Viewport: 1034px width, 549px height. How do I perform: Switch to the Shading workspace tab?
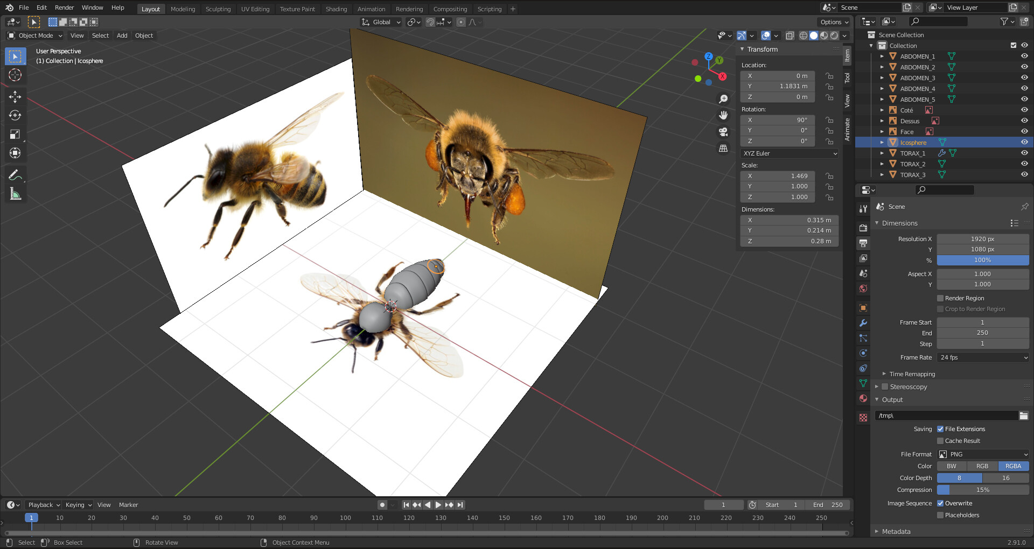click(336, 9)
